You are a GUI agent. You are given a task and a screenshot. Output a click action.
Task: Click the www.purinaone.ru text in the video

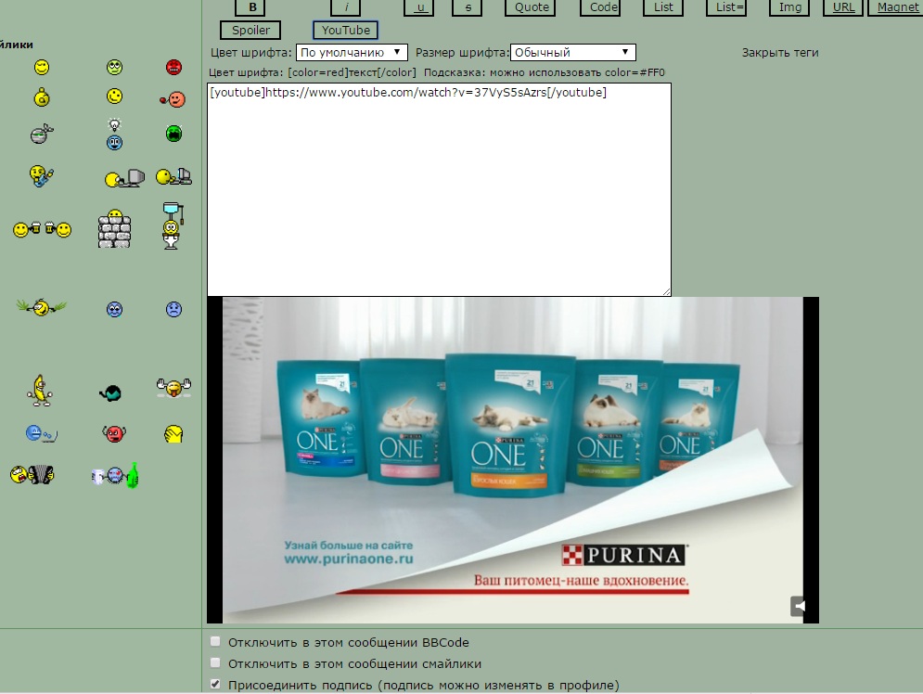click(x=349, y=559)
